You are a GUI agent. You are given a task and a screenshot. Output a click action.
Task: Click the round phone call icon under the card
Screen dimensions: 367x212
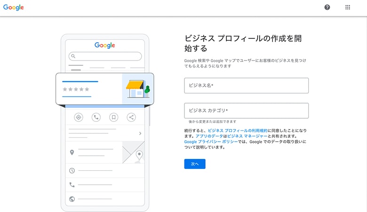[96, 117]
